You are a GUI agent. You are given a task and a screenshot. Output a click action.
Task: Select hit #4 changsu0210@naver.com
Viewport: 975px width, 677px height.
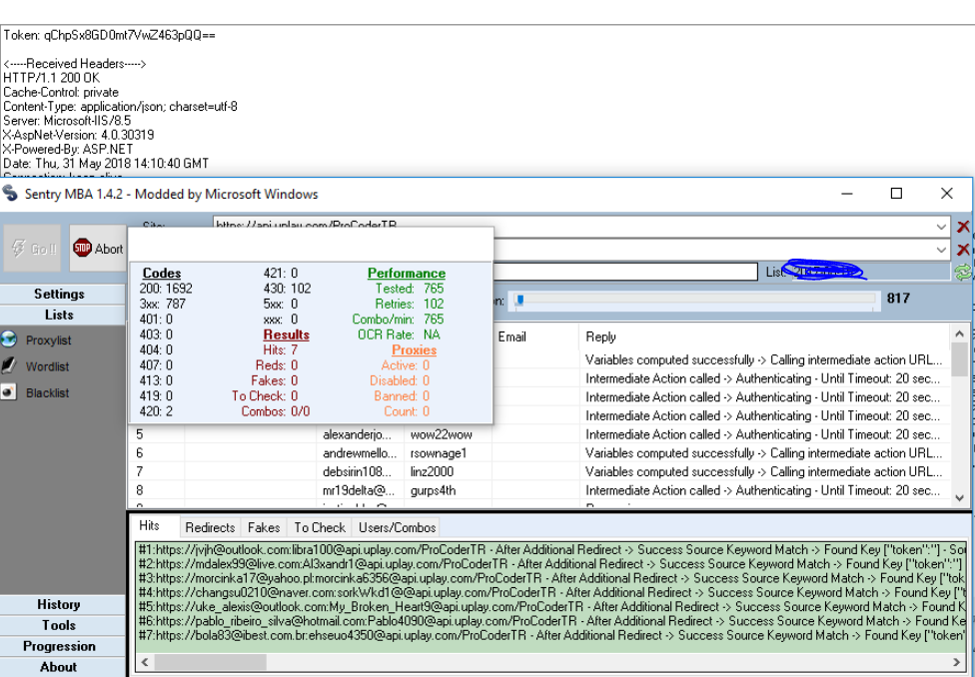[x=550, y=593]
